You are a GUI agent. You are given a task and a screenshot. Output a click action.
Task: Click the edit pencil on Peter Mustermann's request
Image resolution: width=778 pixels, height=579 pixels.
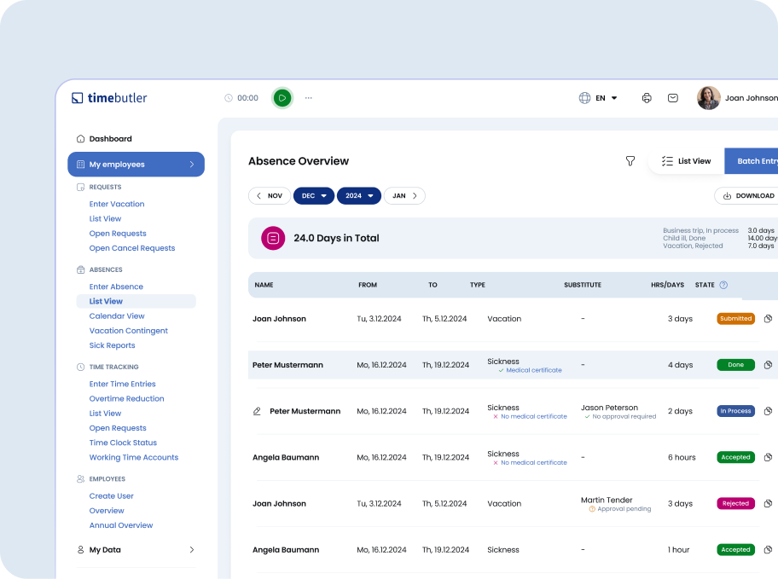[257, 410]
